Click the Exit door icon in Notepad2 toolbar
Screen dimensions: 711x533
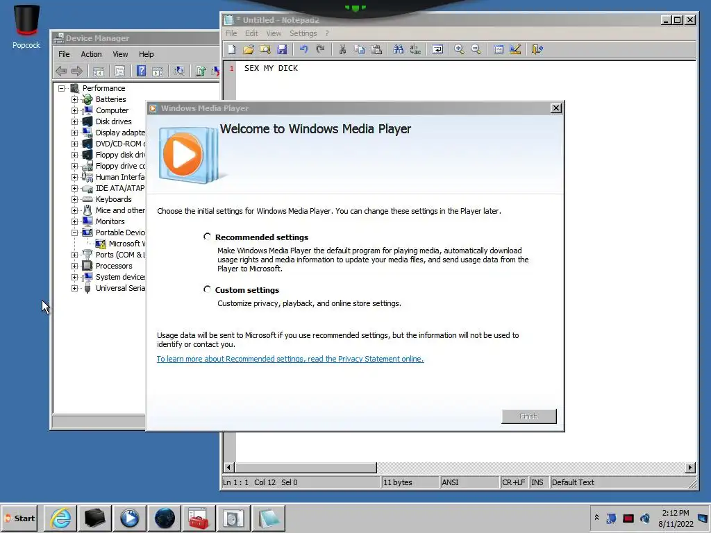(537, 49)
